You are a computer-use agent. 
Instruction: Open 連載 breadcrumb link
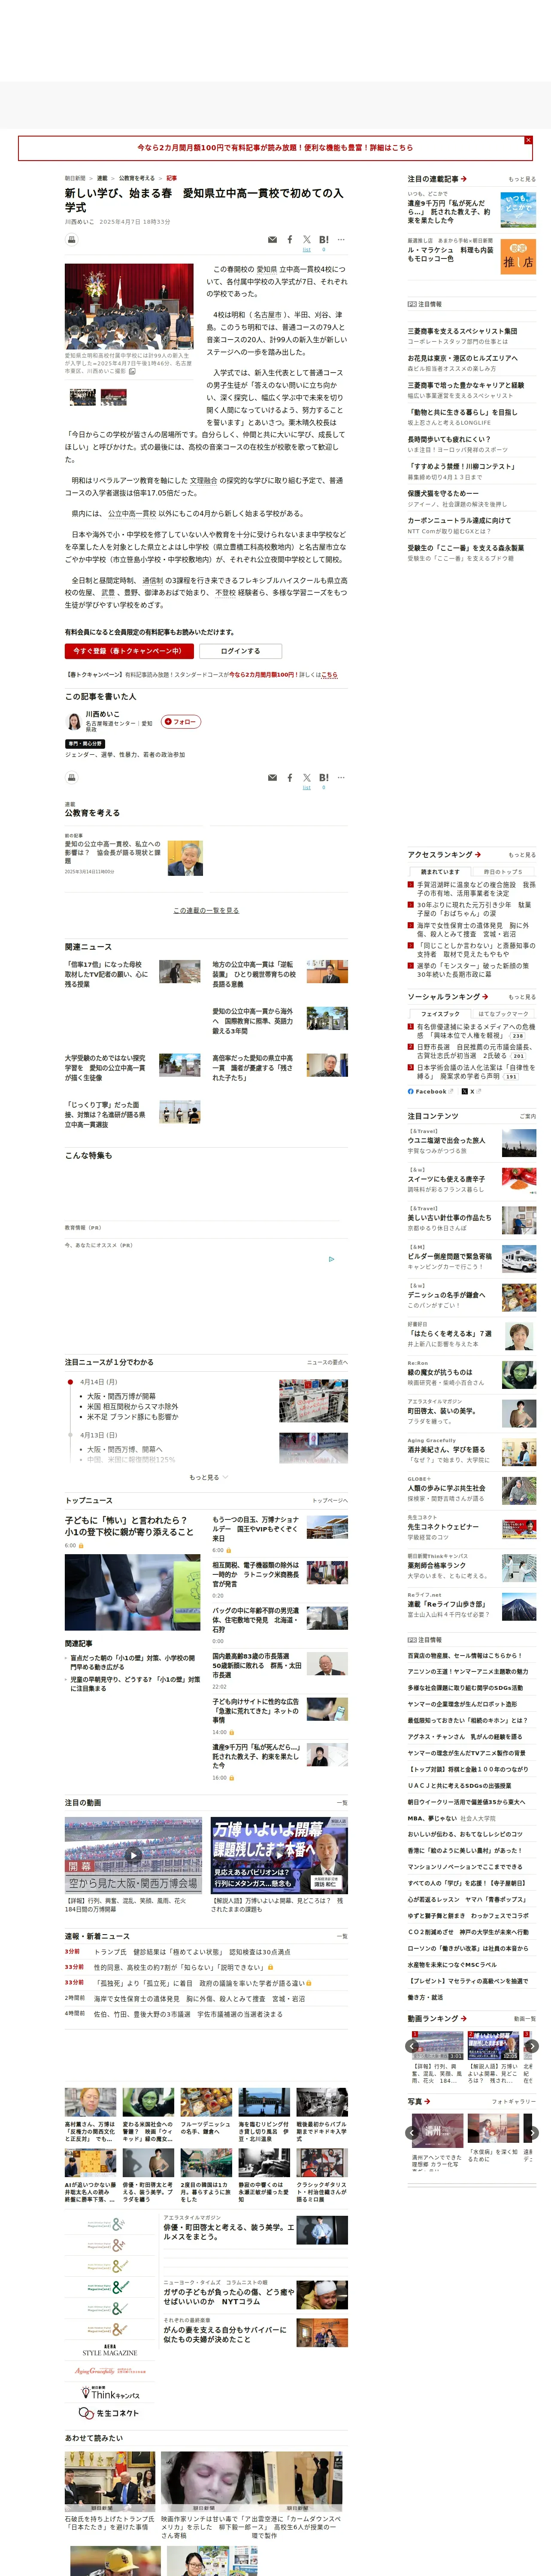tap(102, 178)
